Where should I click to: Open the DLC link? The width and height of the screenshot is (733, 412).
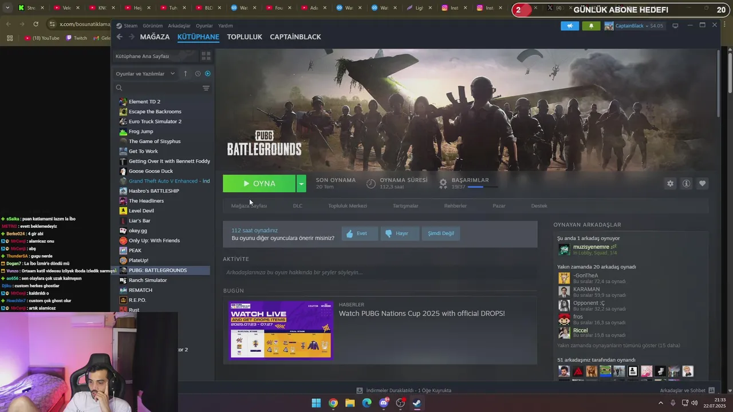(x=298, y=205)
